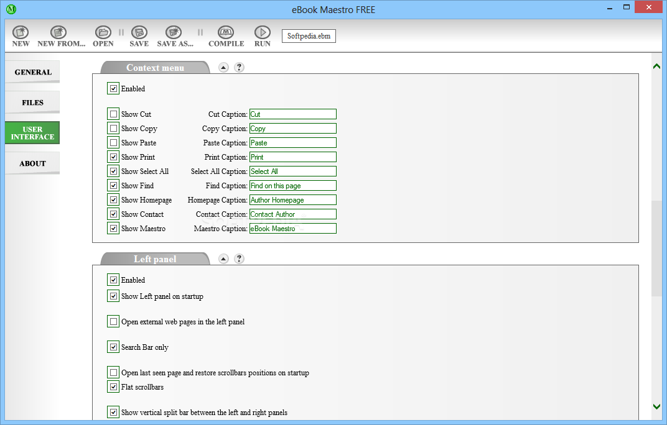
Task: Click the green scroll up arrow
Action: (656, 66)
